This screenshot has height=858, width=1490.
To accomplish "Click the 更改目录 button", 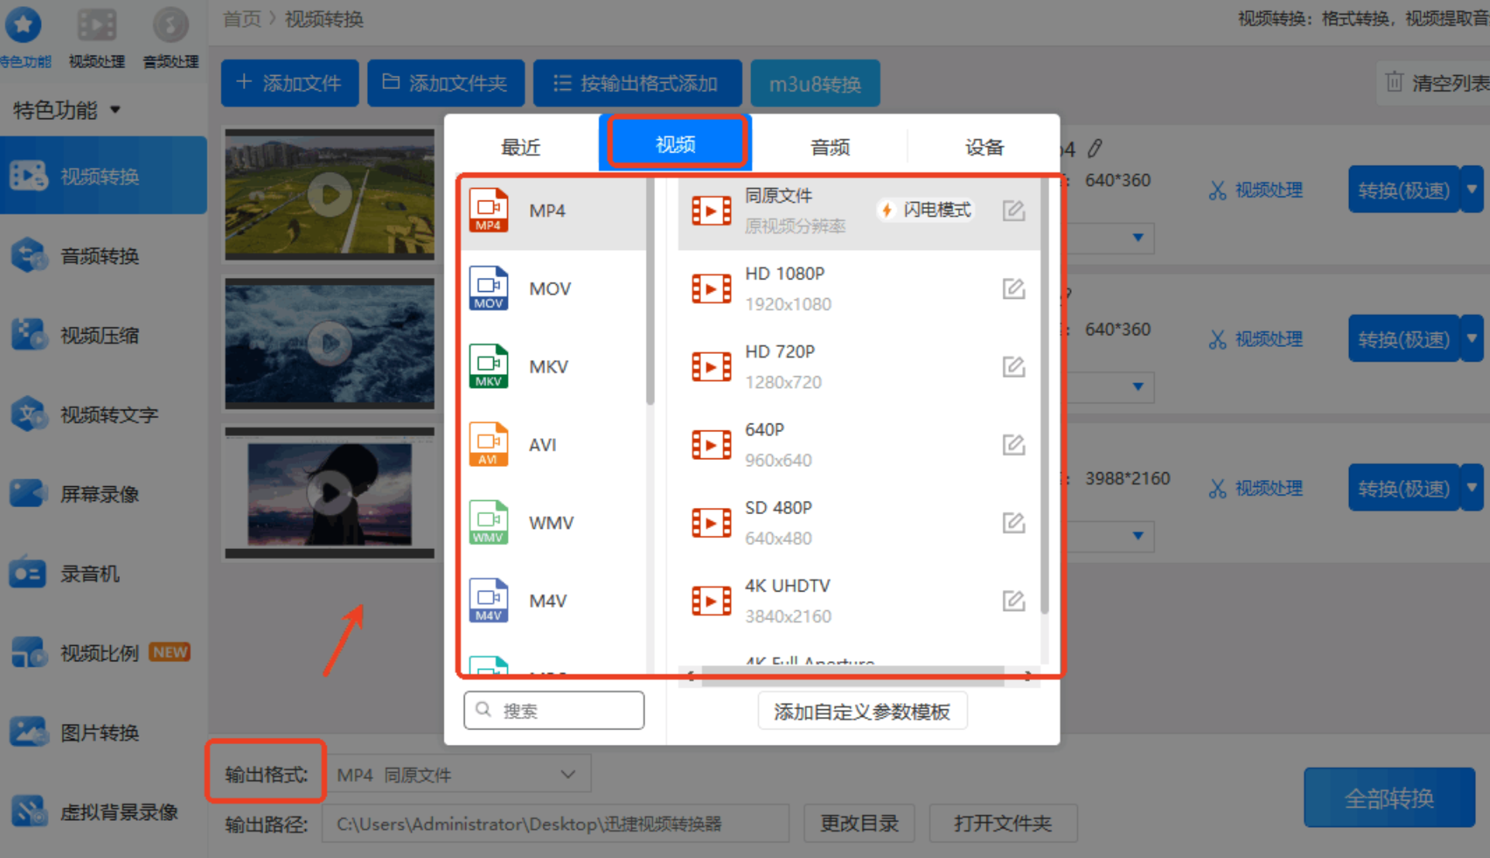I will coord(860,823).
